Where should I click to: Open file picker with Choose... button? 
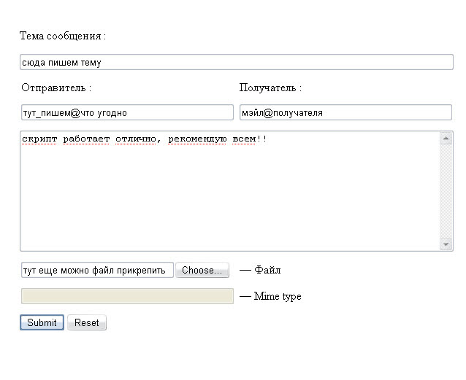pyautogui.click(x=202, y=271)
